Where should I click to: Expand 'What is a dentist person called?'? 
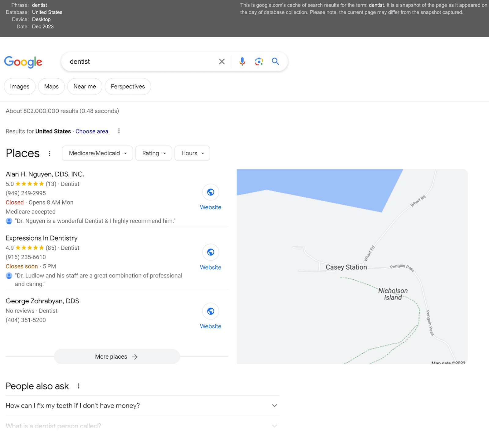pos(274,426)
